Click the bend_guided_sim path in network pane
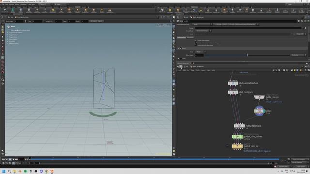The width and height of the screenshot is (310, 174). (x=198, y=67)
